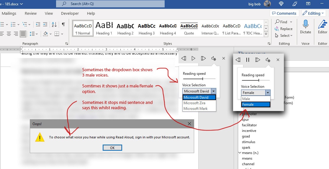Open the Mailings ribbon tab
Screen dimensions: 329x169
pos(9,14)
